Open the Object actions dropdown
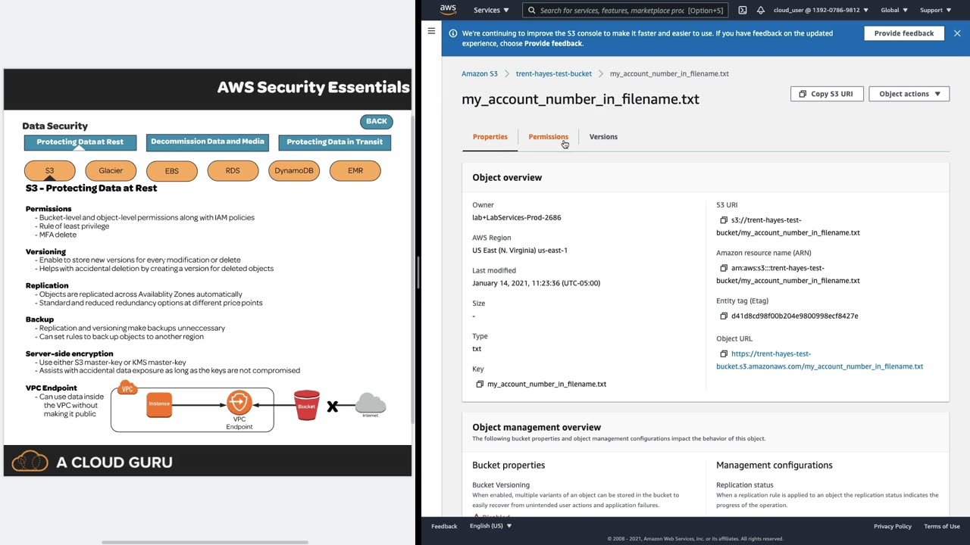 point(909,94)
